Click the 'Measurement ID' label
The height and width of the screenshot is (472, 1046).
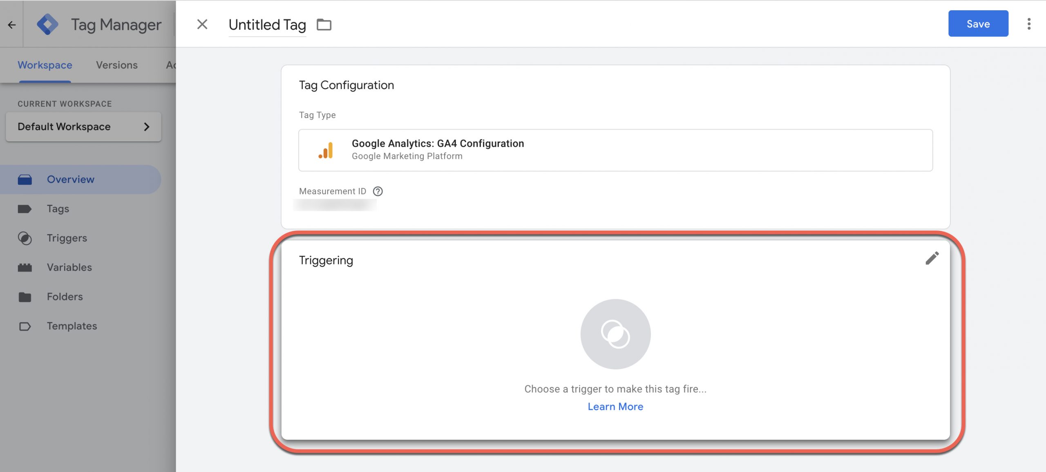click(333, 191)
